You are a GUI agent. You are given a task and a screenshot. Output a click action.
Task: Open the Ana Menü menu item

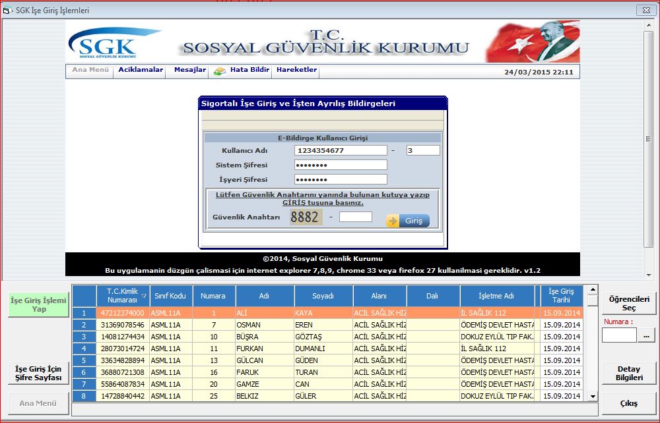click(89, 70)
